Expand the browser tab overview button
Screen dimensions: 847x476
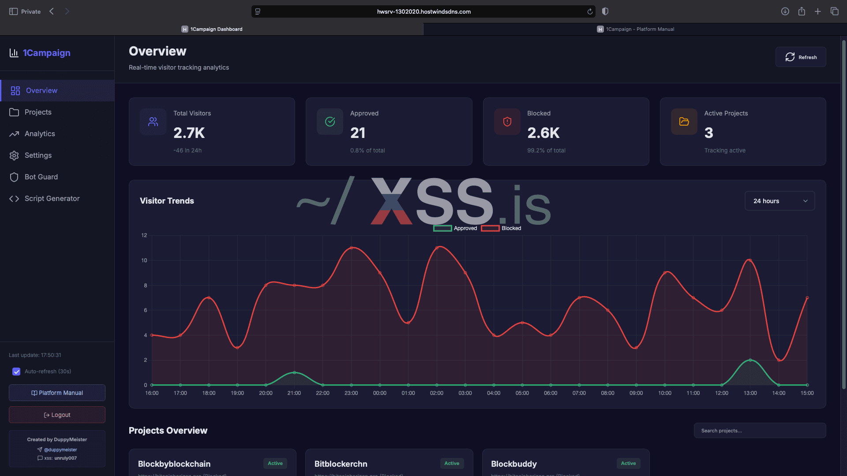[x=835, y=11]
